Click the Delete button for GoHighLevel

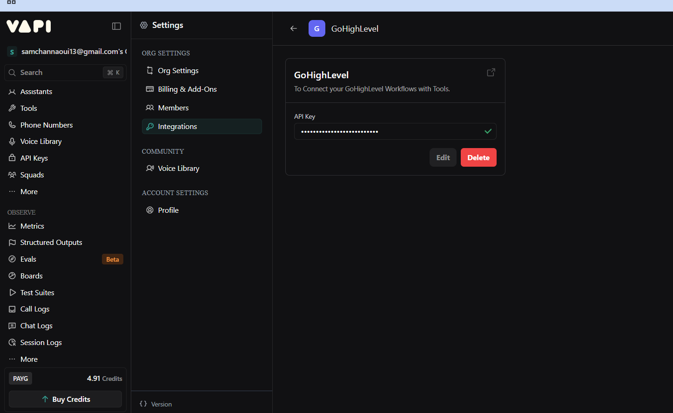pos(478,157)
